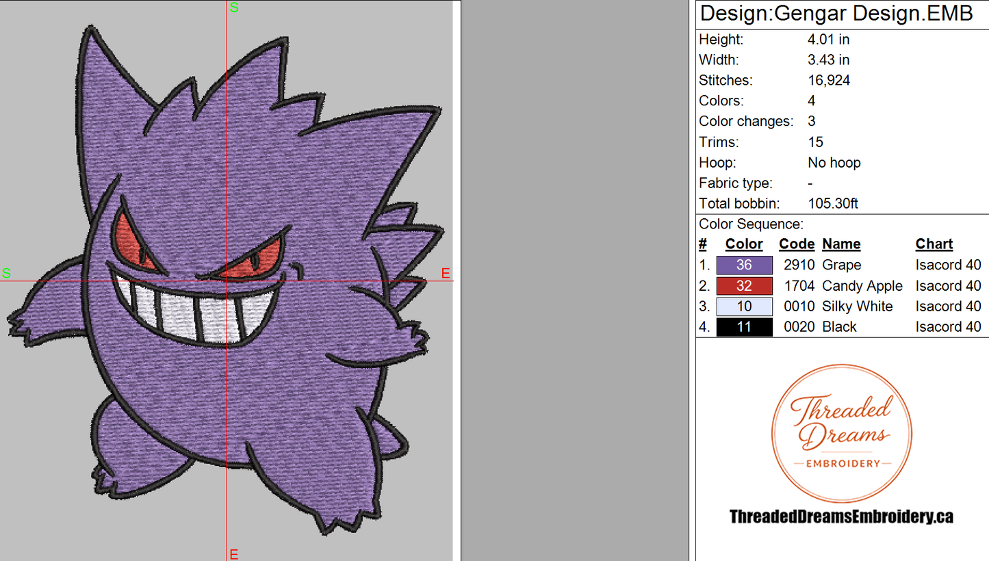Click the red 'E' marker right of the design

446,274
